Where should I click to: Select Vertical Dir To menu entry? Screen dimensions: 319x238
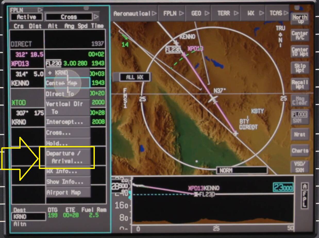(x=68, y=108)
